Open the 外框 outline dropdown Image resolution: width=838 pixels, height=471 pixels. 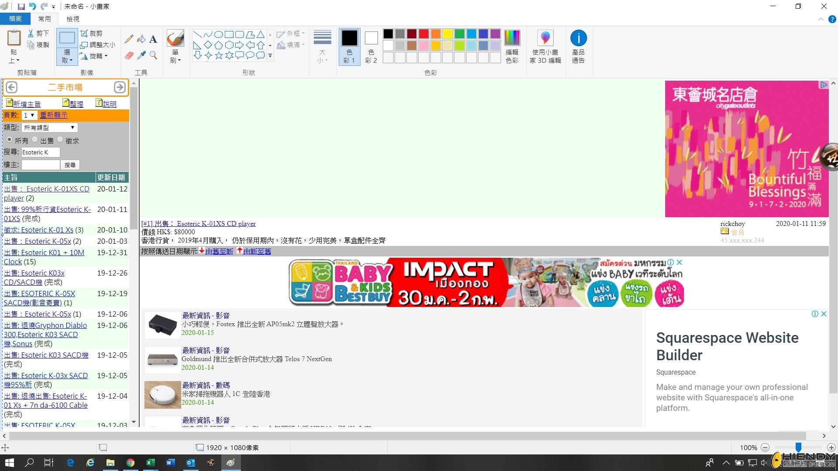291,34
